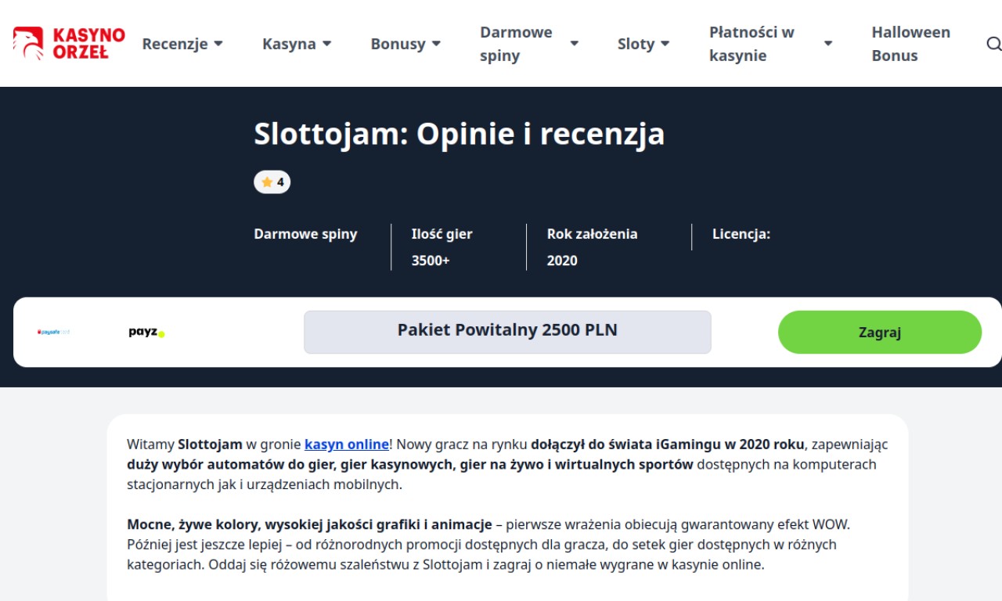Open the Płatności w kasynie arrow
This screenshot has width=1002, height=601.
(827, 44)
